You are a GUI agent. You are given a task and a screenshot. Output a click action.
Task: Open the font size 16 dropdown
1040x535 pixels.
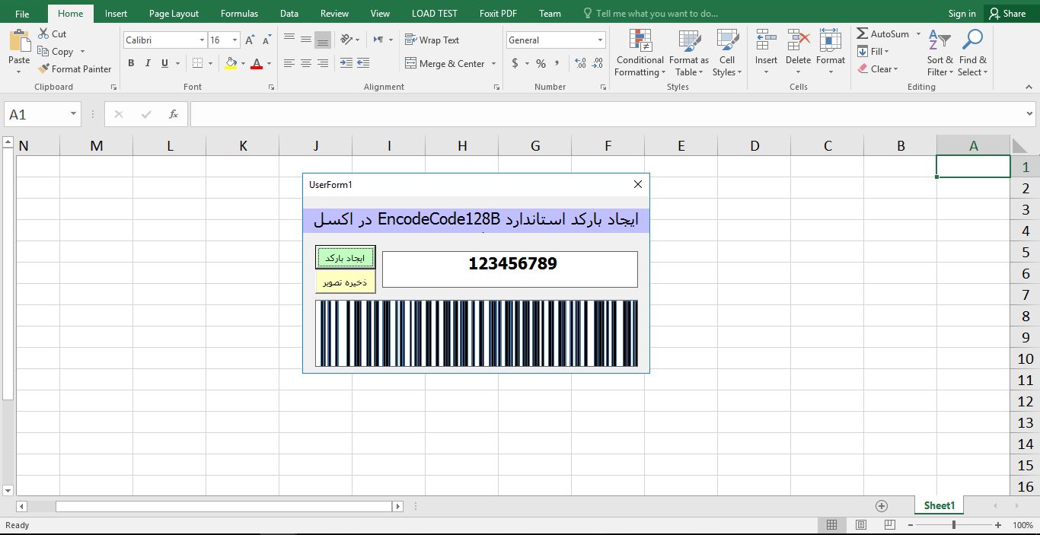pyautogui.click(x=235, y=40)
